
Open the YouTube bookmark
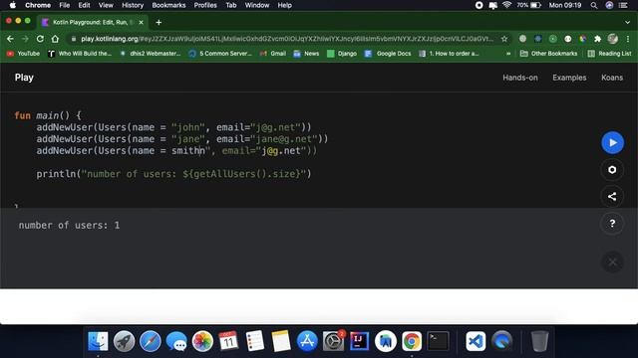click(x=23, y=54)
